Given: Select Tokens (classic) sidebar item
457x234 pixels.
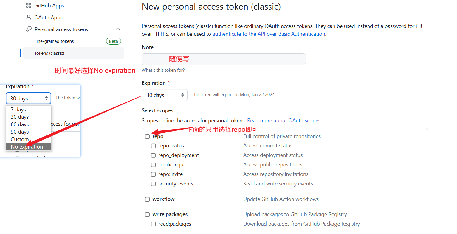Looking at the screenshot, I should tap(73, 53).
